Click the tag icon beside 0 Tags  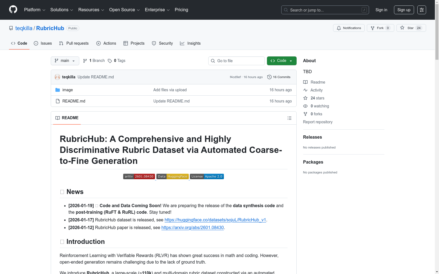(x=110, y=61)
